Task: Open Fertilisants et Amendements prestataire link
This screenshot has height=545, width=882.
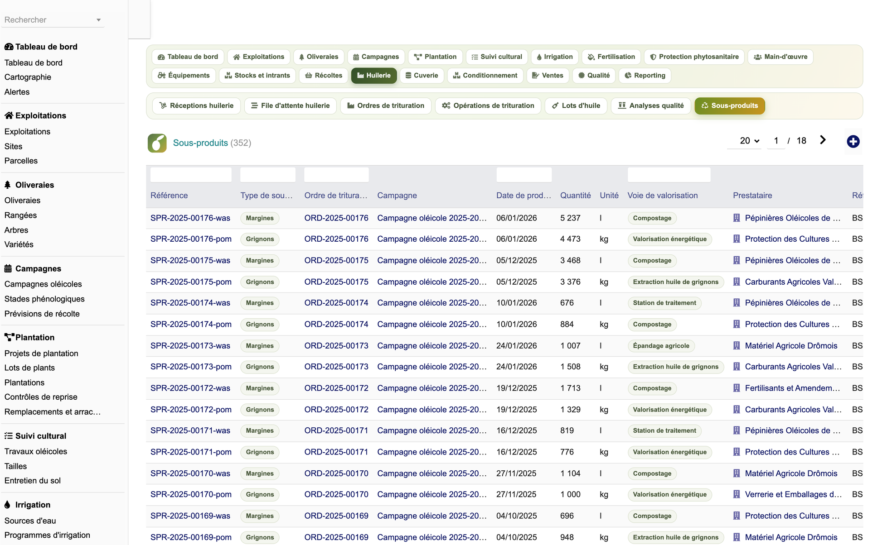Action: 793,388
